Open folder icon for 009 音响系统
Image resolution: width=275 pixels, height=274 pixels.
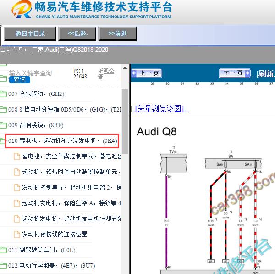coord(3,125)
